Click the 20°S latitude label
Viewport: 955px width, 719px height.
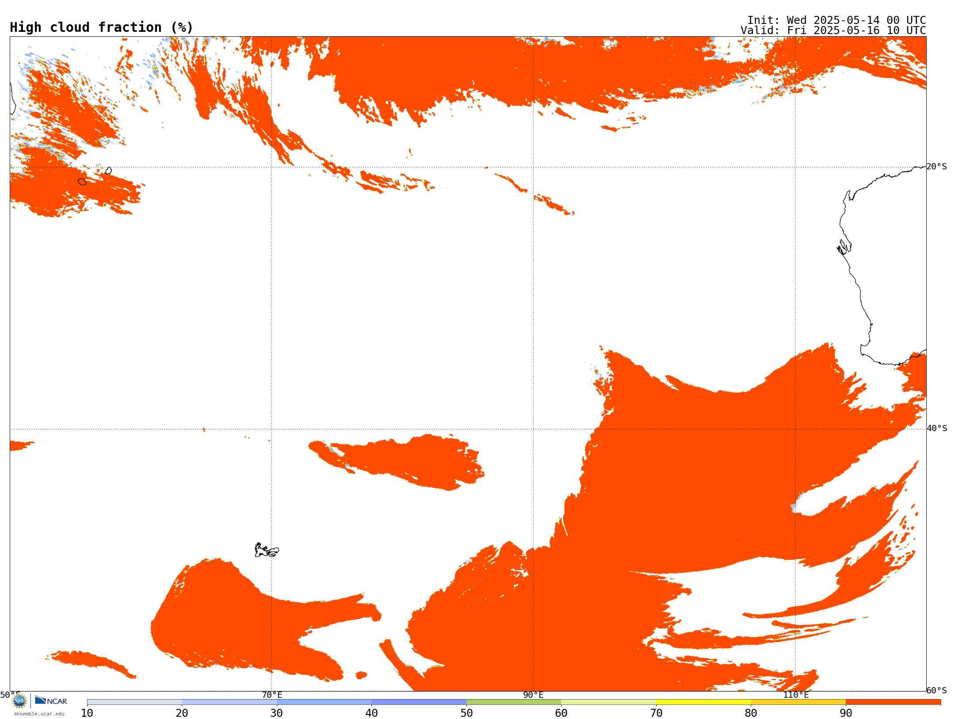click(x=937, y=167)
